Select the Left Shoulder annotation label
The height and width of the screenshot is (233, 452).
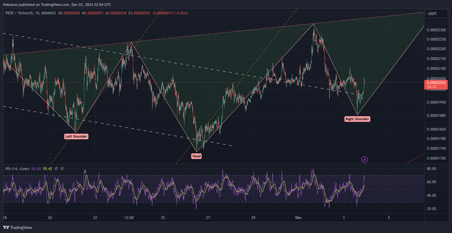tap(76, 136)
